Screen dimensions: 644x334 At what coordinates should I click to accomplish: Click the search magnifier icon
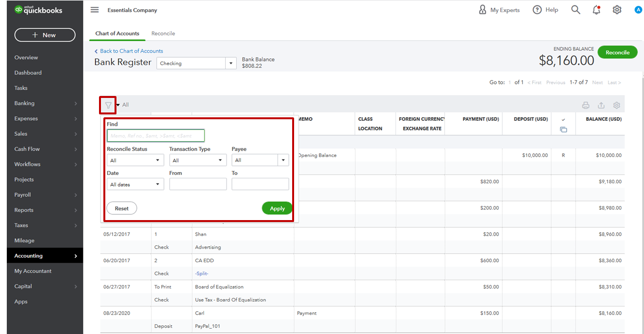[x=576, y=10]
